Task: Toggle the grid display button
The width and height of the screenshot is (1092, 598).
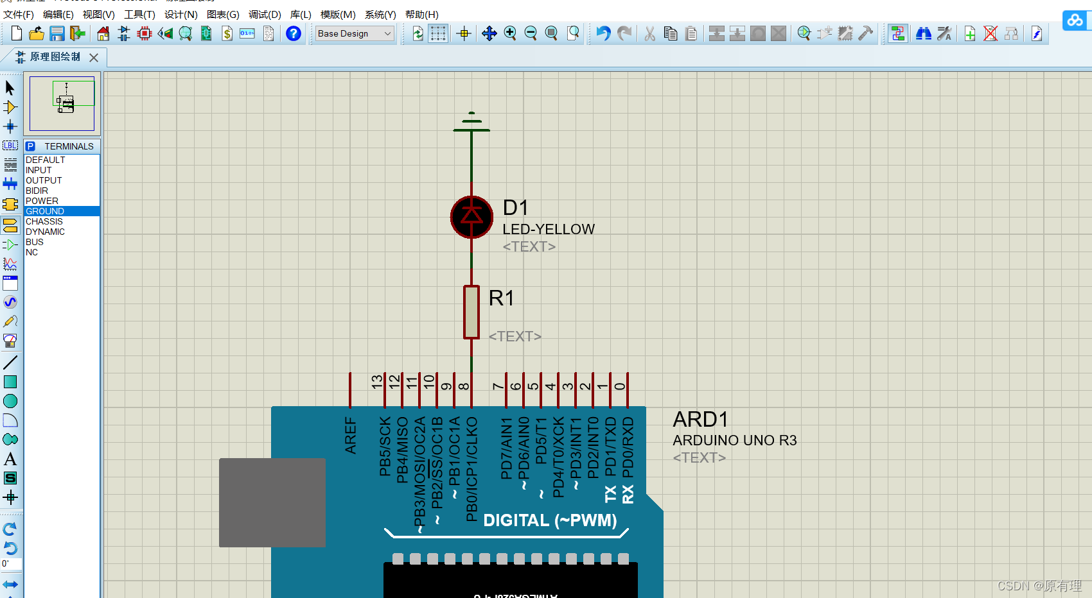Action: click(438, 33)
